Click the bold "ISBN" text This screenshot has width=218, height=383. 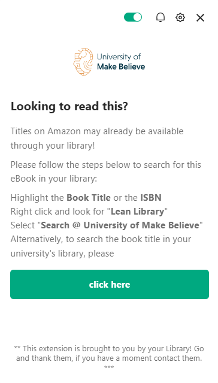tap(150, 198)
